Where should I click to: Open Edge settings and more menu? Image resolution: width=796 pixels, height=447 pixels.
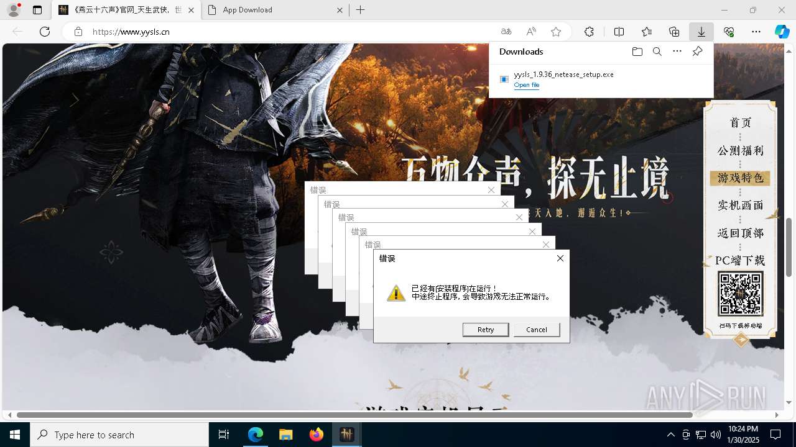coord(756,32)
